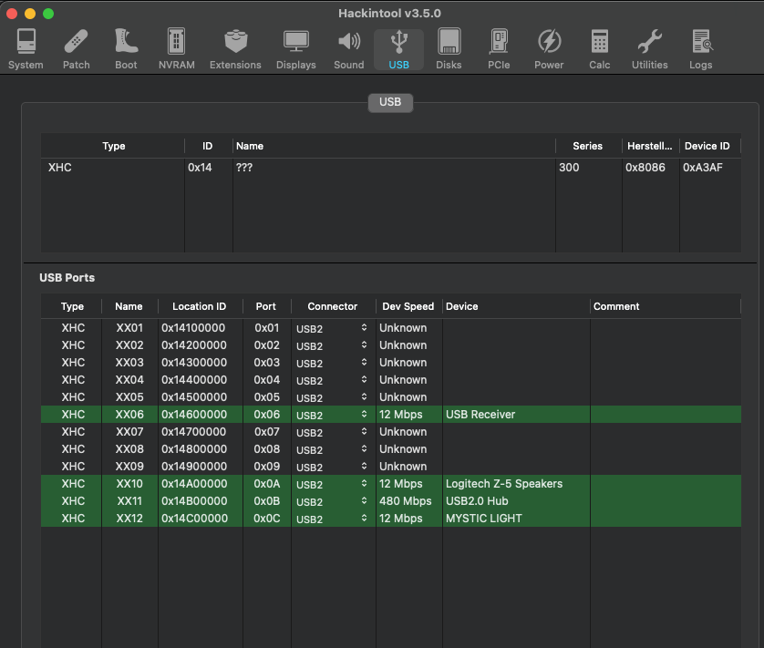Open the Calc tool
The height and width of the screenshot is (648, 764).
[x=599, y=49]
